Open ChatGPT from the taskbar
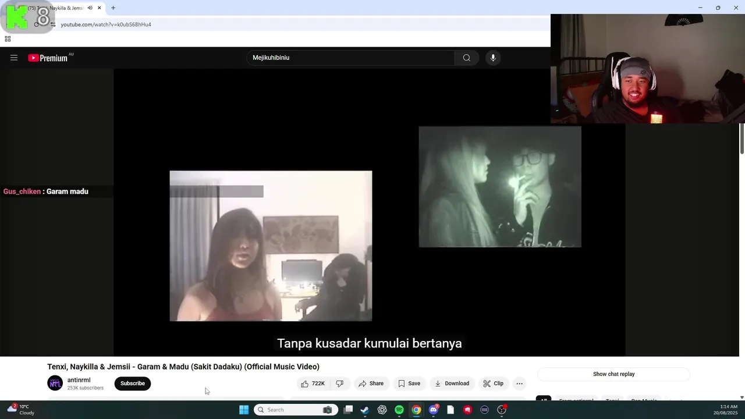This screenshot has width=745, height=419. [382, 410]
